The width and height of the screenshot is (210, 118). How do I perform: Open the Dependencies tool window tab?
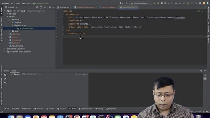pos(85,109)
